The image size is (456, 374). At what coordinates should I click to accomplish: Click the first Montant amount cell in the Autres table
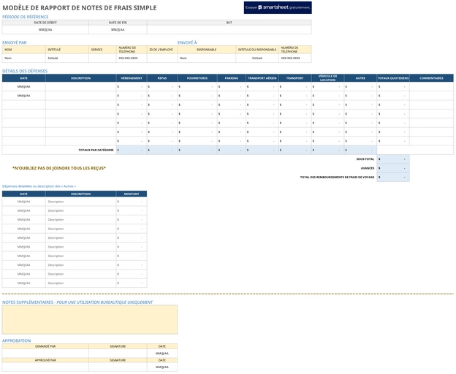pos(132,202)
